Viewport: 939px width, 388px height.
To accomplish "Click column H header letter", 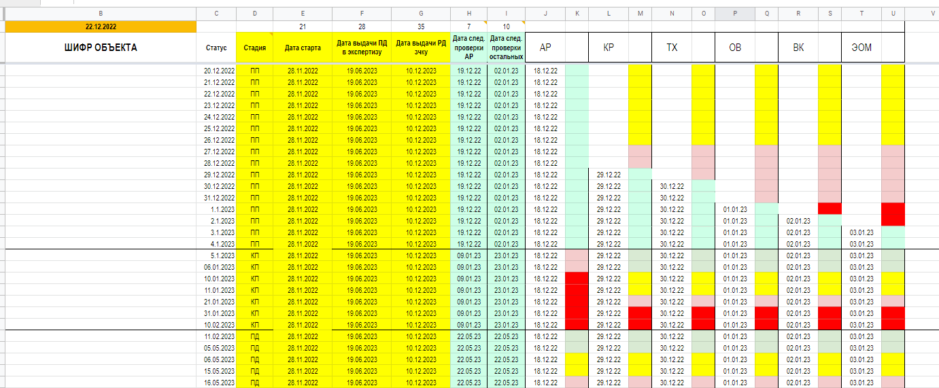I will point(468,14).
